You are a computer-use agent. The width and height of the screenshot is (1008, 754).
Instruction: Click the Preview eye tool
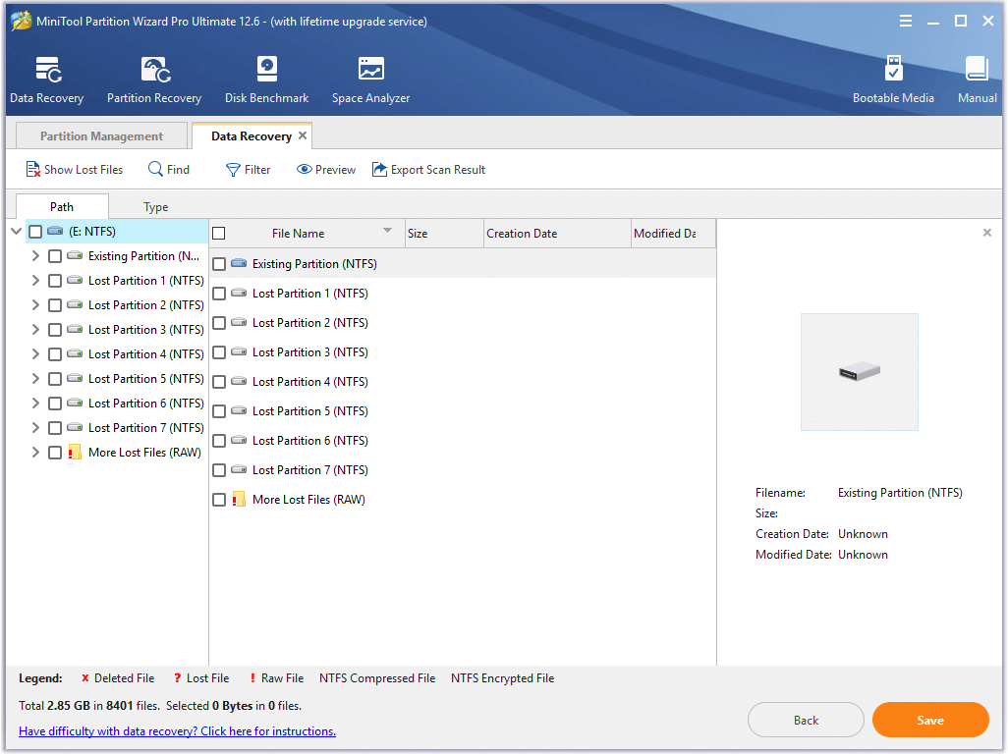326,170
